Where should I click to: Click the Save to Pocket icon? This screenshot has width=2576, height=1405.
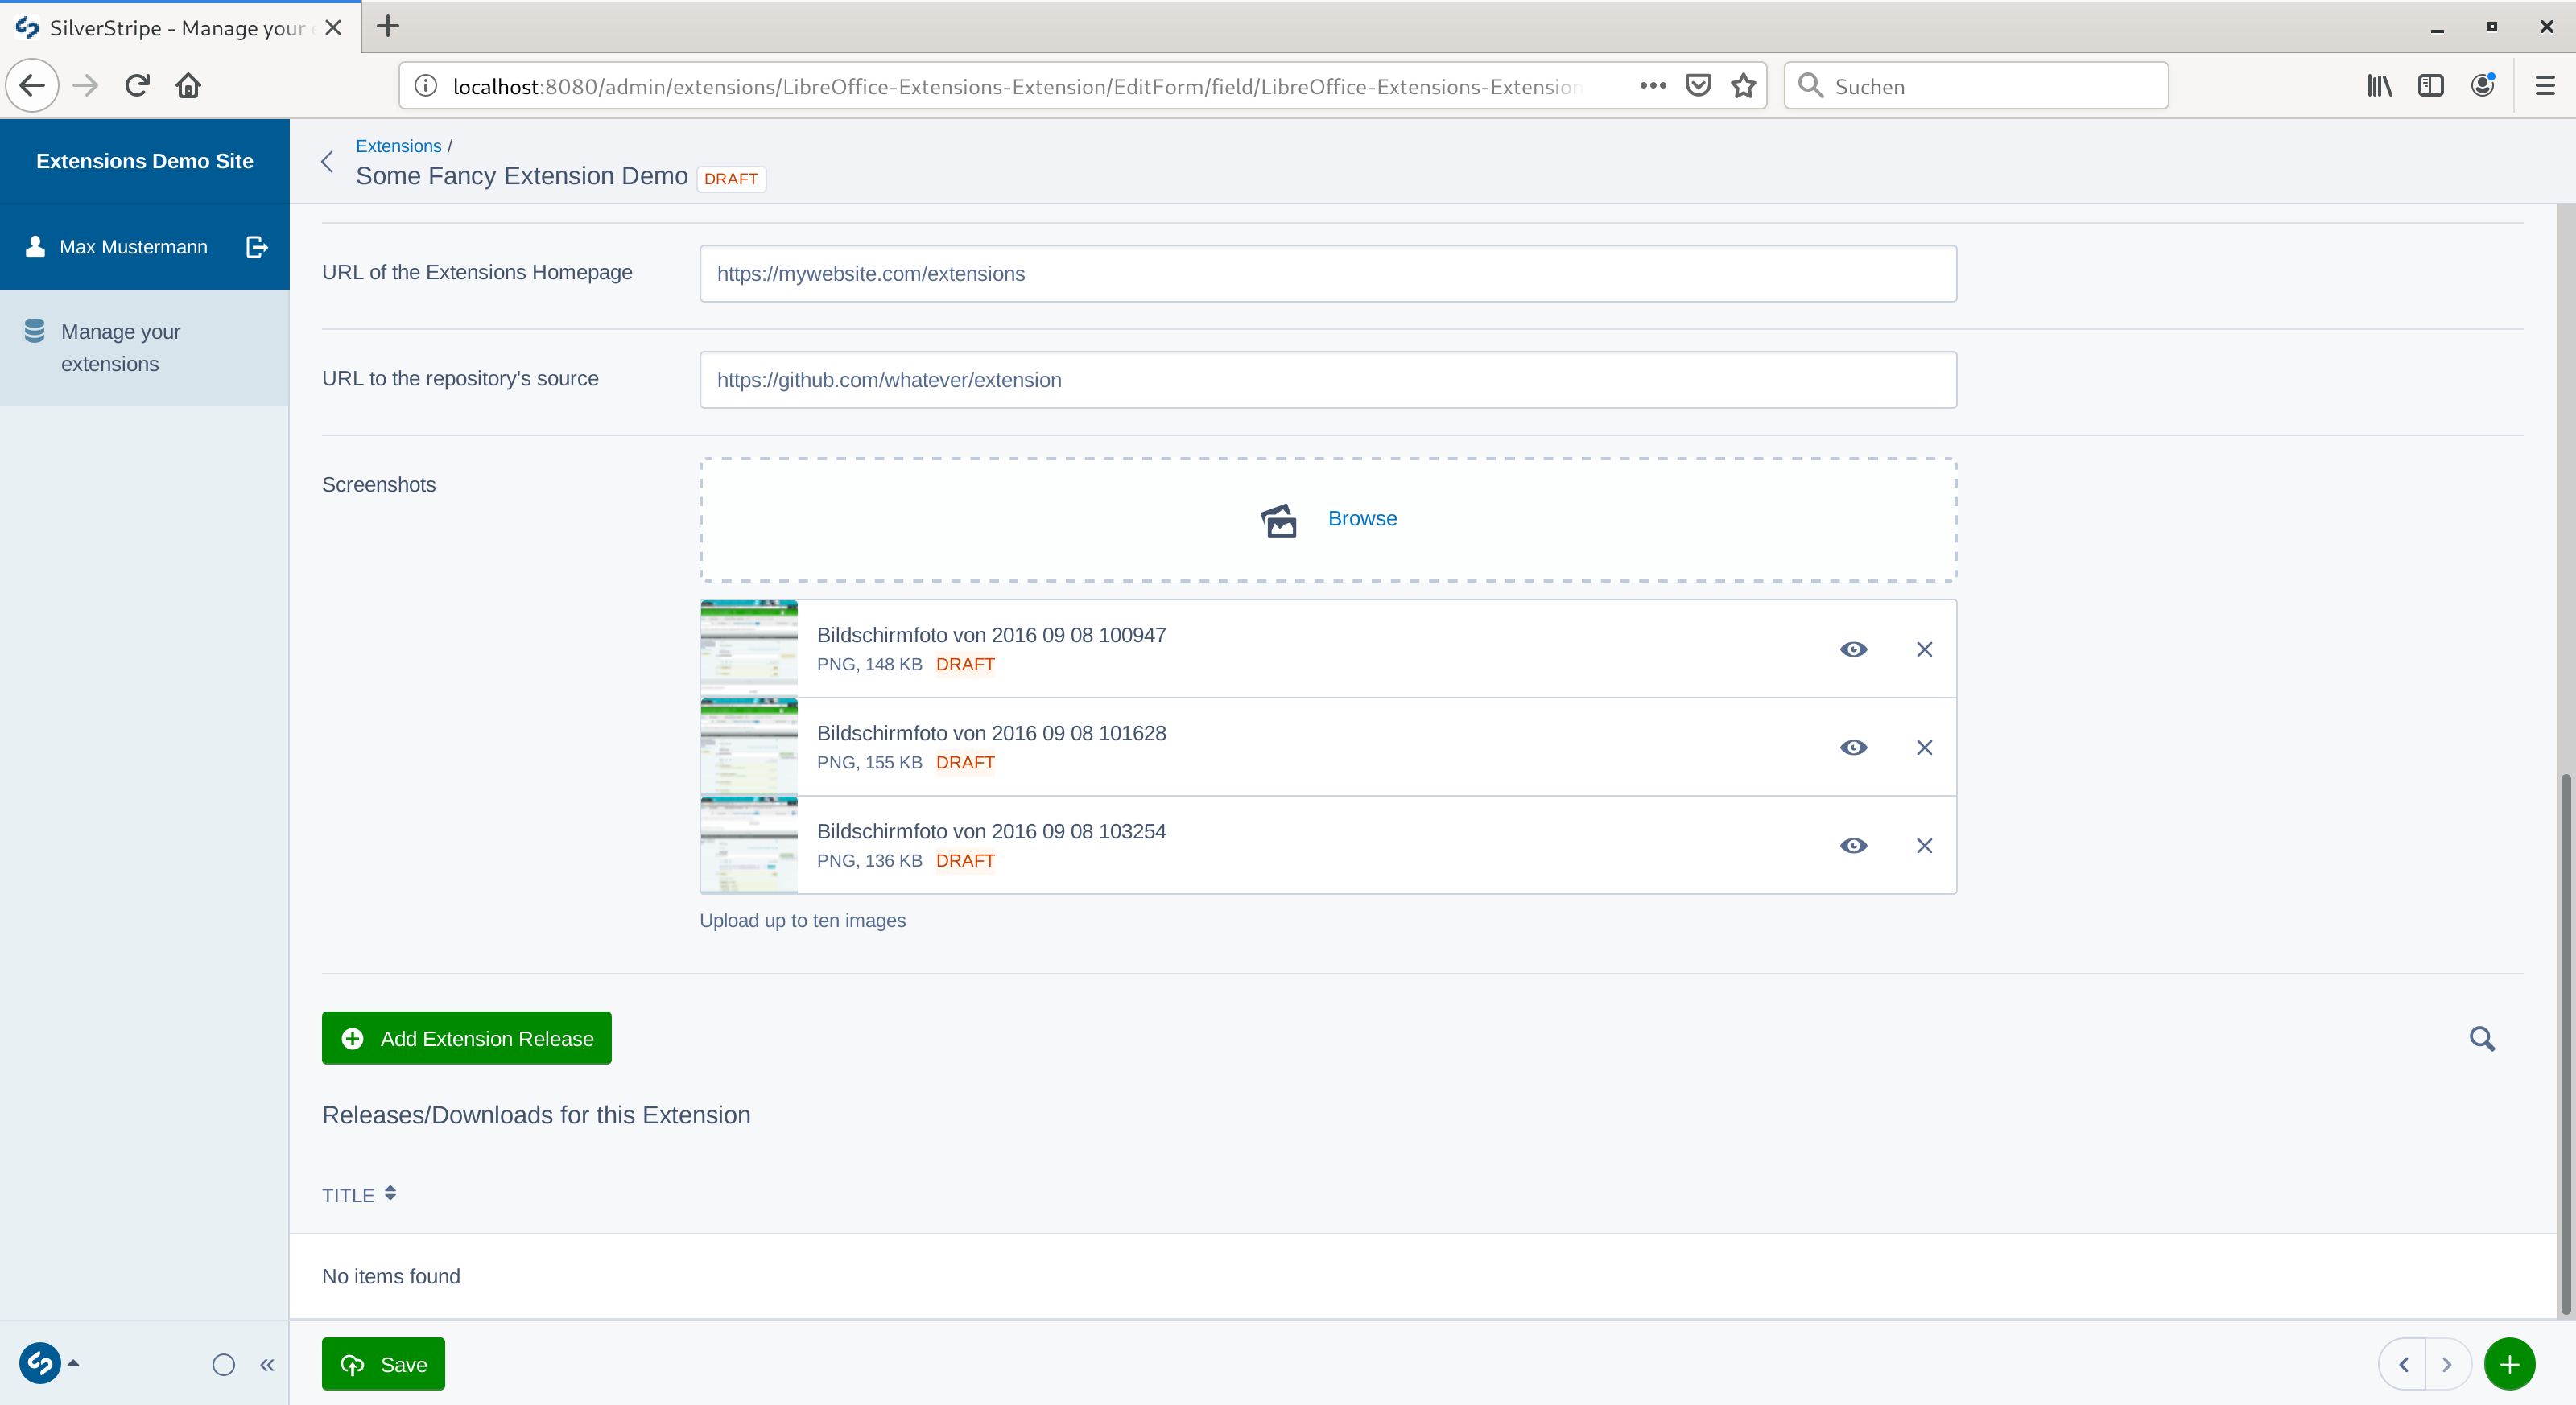(1698, 86)
